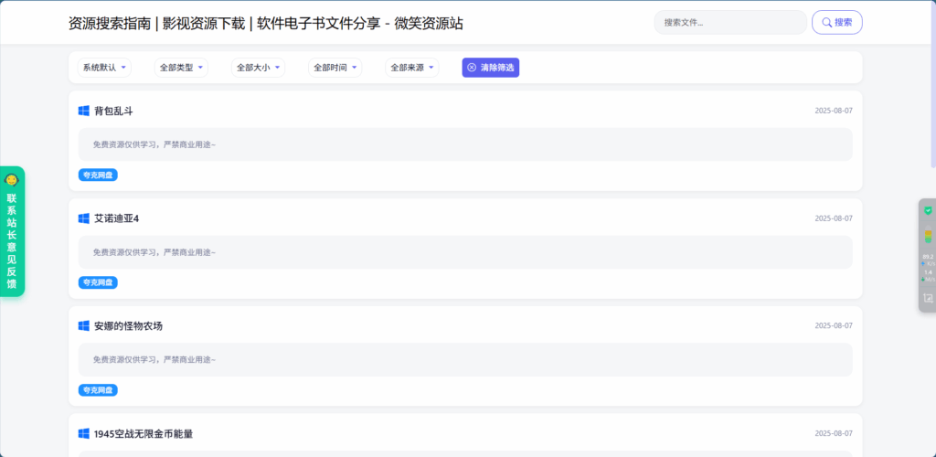Image resolution: width=936 pixels, height=457 pixels.
Task: Click the 2025-08-07 date on 1945空战无限金币能量 card
Action: click(x=834, y=434)
